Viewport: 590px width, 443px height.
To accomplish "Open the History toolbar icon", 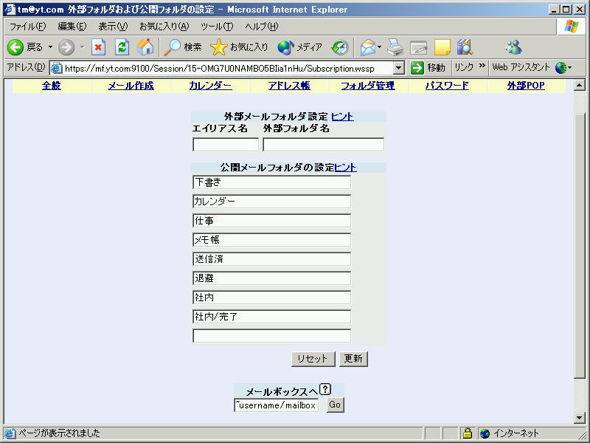I will [340, 47].
